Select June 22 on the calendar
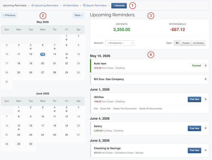 click(x=19, y=135)
